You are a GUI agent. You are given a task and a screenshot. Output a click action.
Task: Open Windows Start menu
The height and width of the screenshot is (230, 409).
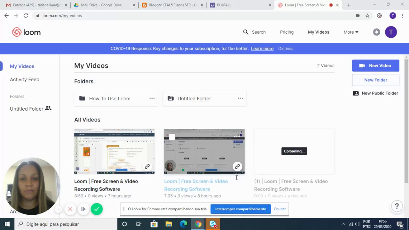(7, 224)
